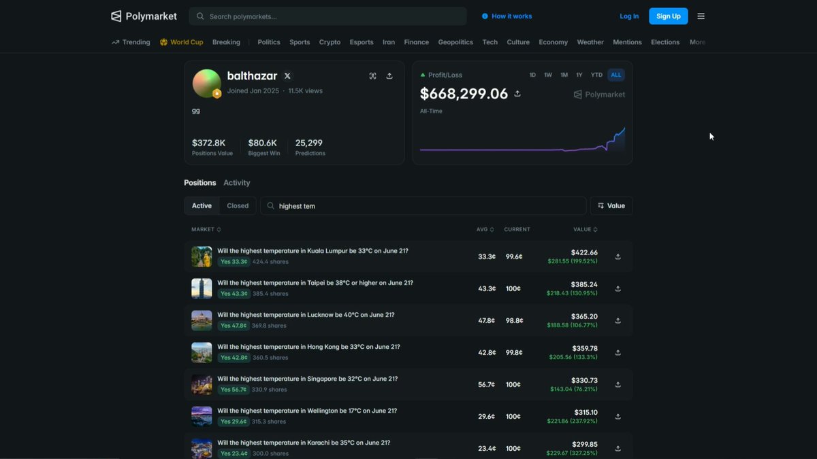817x459 pixels.
Task: Click the 'highest tem' positions search field
Action: [423, 206]
